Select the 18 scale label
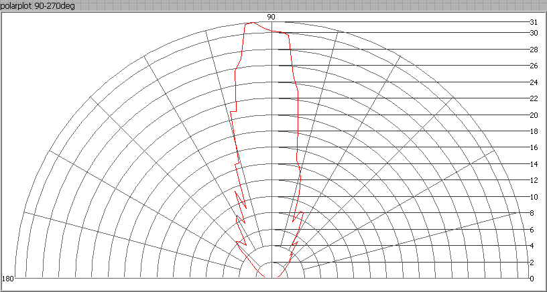547x292 pixels. (x=534, y=131)
